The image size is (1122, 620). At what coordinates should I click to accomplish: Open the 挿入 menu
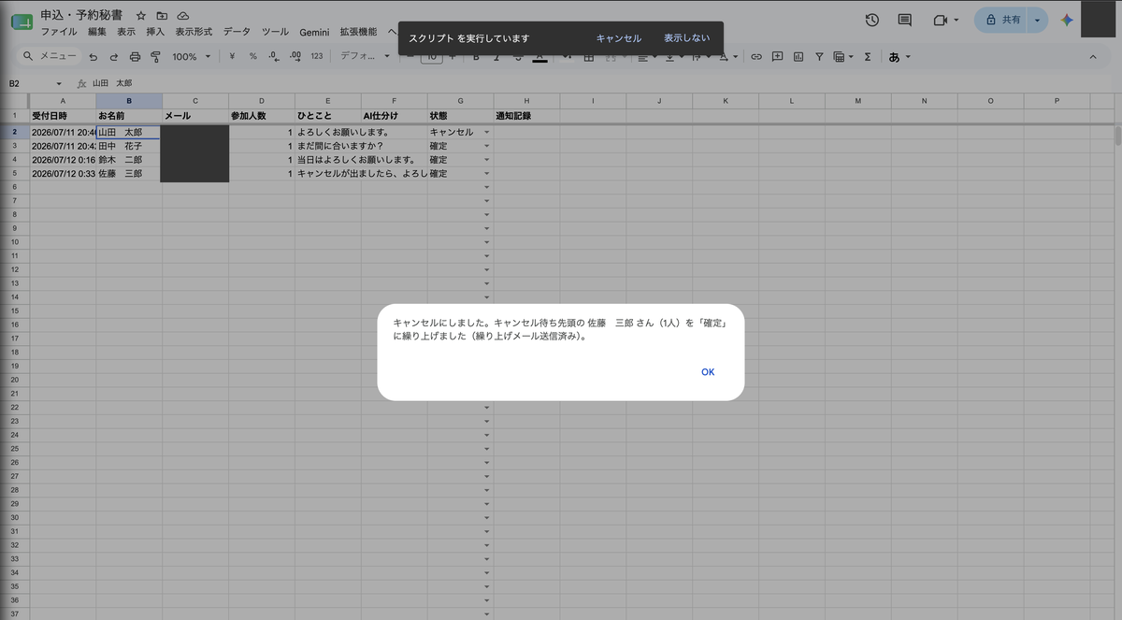(x=155, y=32)
